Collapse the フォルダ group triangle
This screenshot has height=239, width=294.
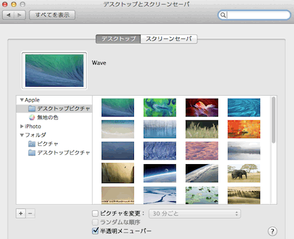pyautogui.click(x=22, y=135)
